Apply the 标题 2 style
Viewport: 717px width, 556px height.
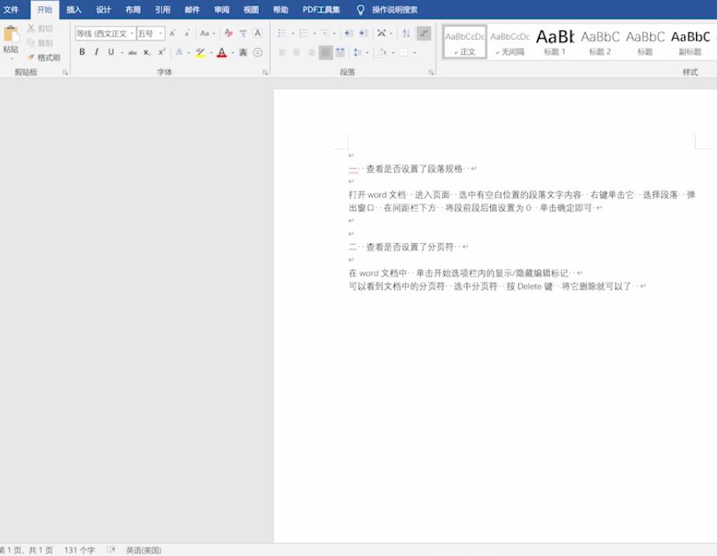point(600,42)
